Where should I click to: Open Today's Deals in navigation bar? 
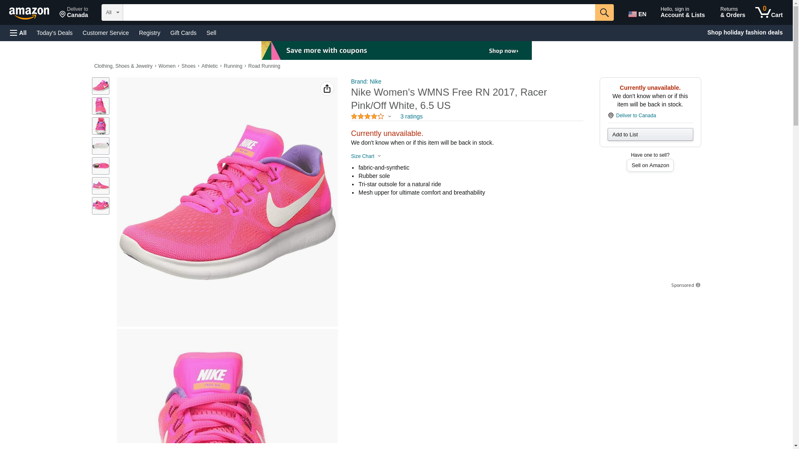click(x=55, y=33)
